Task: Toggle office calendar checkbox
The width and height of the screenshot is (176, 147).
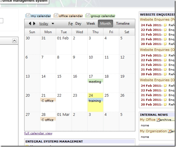Action: point(56,15)
